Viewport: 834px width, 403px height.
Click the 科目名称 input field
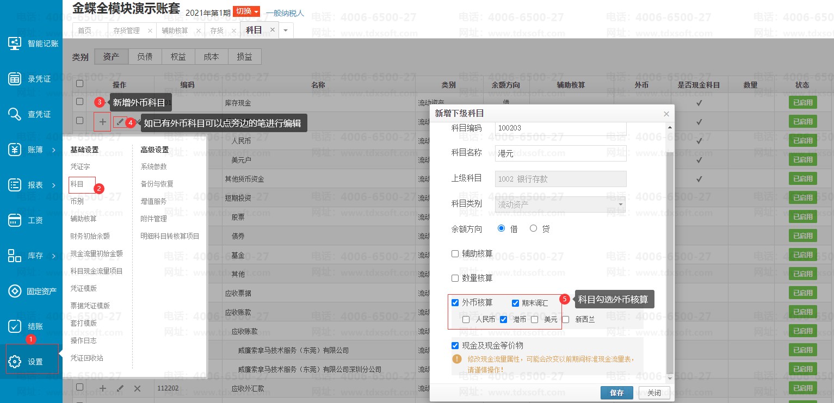(560, 153)
